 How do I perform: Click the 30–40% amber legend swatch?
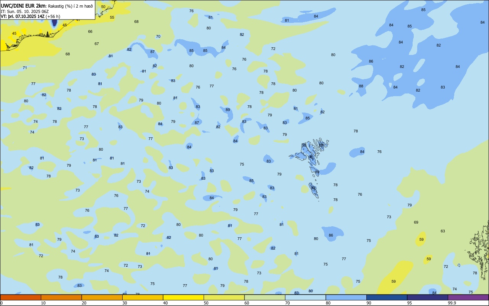tap(142, 297)
